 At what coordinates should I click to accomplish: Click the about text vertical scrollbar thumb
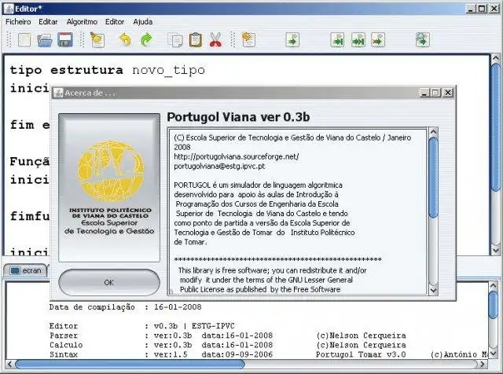[433, 178]
